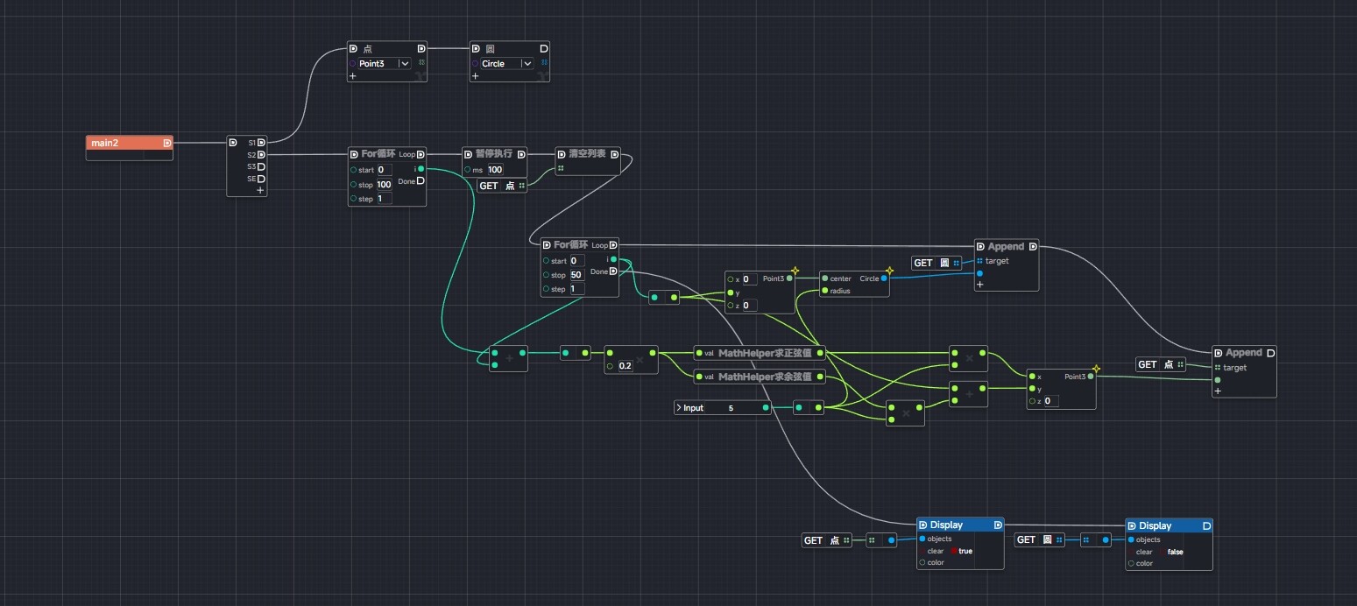The width and height of the screenshot is (1357, 606).
Task: Click the add-input plus on the Append 圆 node
Action: click(979, 285)
